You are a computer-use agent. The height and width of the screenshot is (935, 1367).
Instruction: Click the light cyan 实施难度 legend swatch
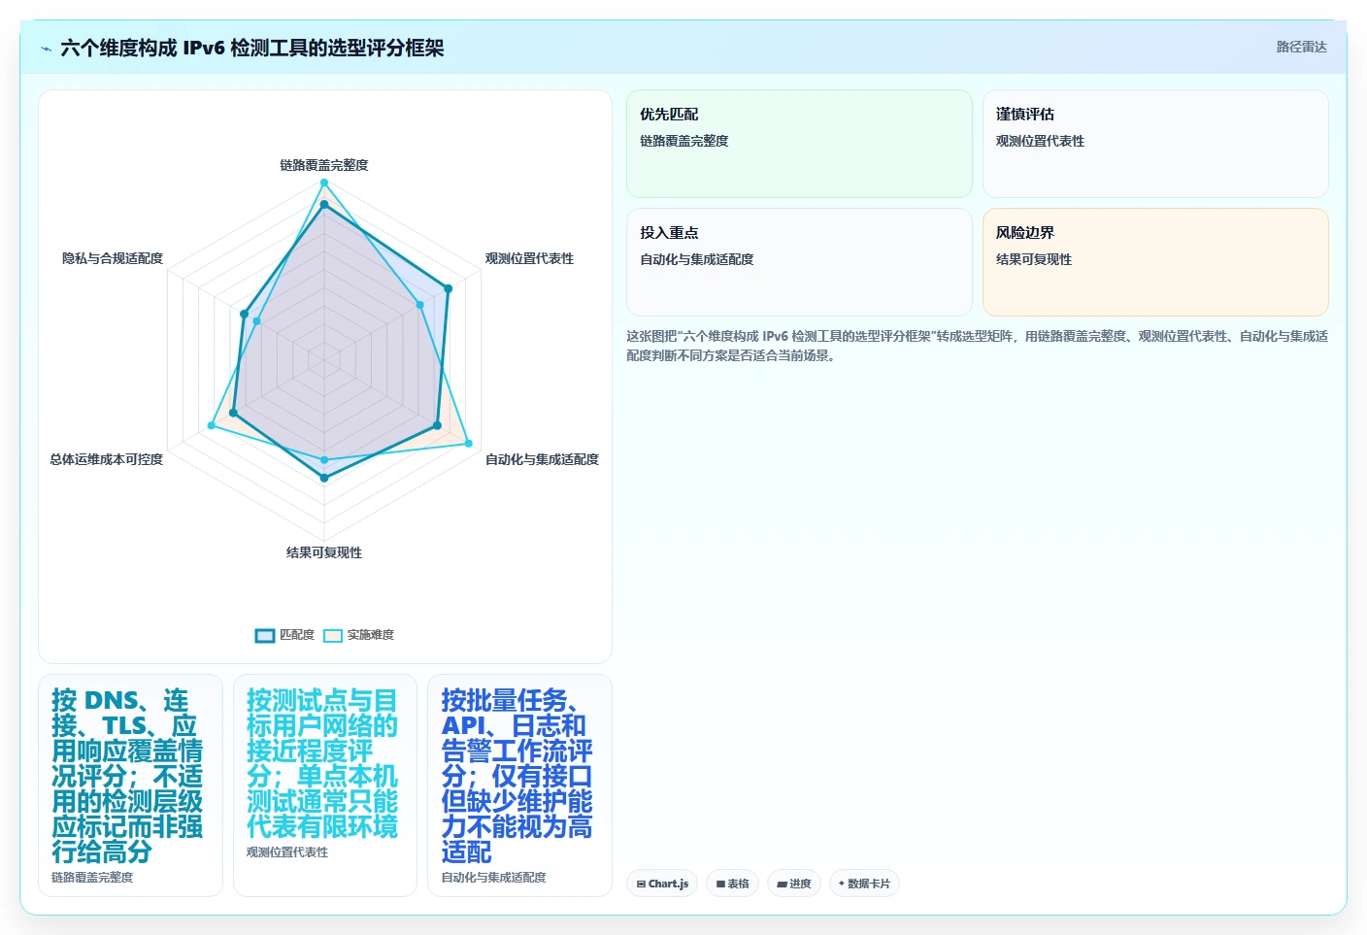(x=333, y=635)
